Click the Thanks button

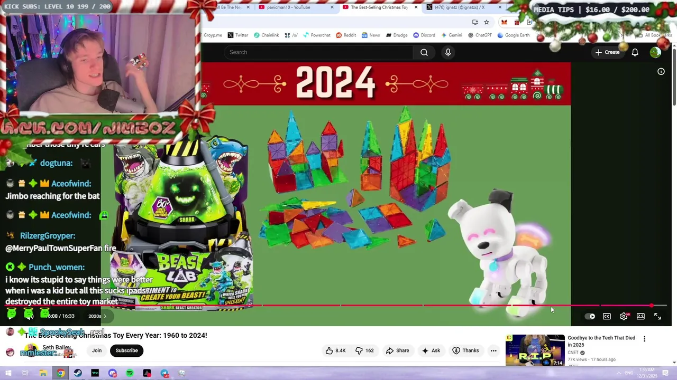click(465, 350)
